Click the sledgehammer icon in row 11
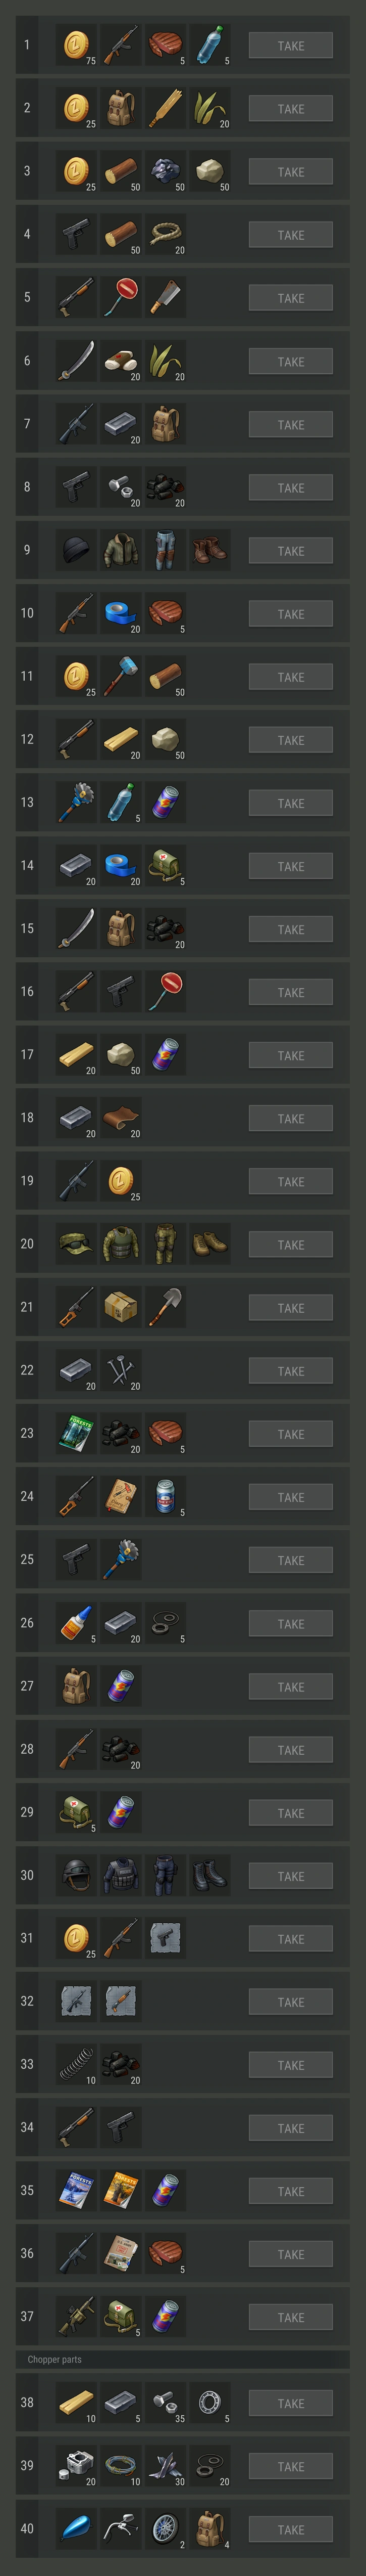Viewport: 366px width, 2576px height. (121, 677)
